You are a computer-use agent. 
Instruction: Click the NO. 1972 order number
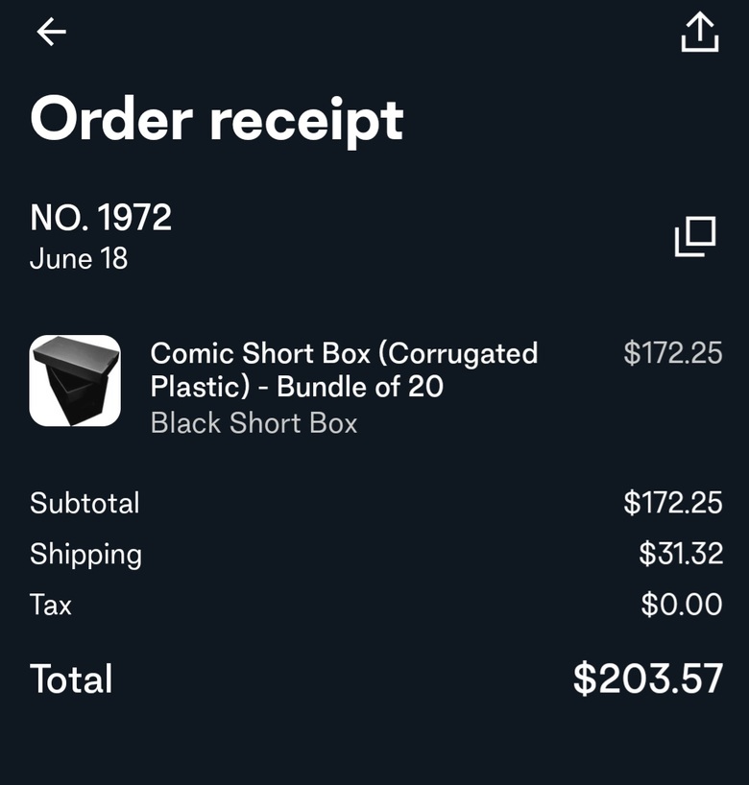pos(101,217)
